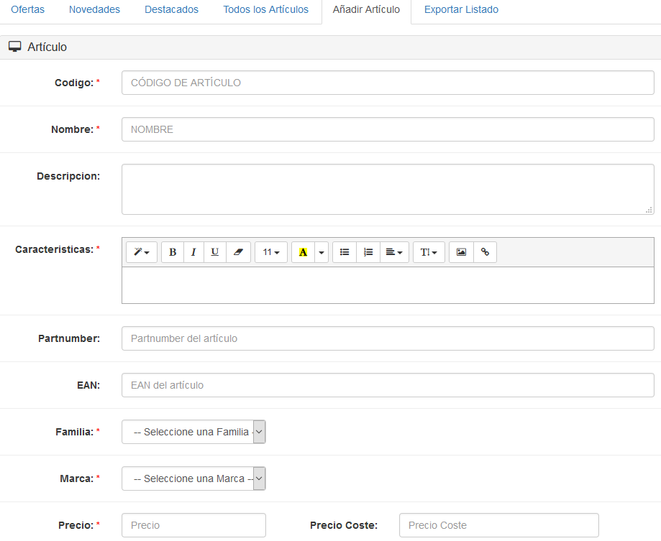Insert an unordered bullet list
The height and width of the screenshot is (541, 661).
345,252
